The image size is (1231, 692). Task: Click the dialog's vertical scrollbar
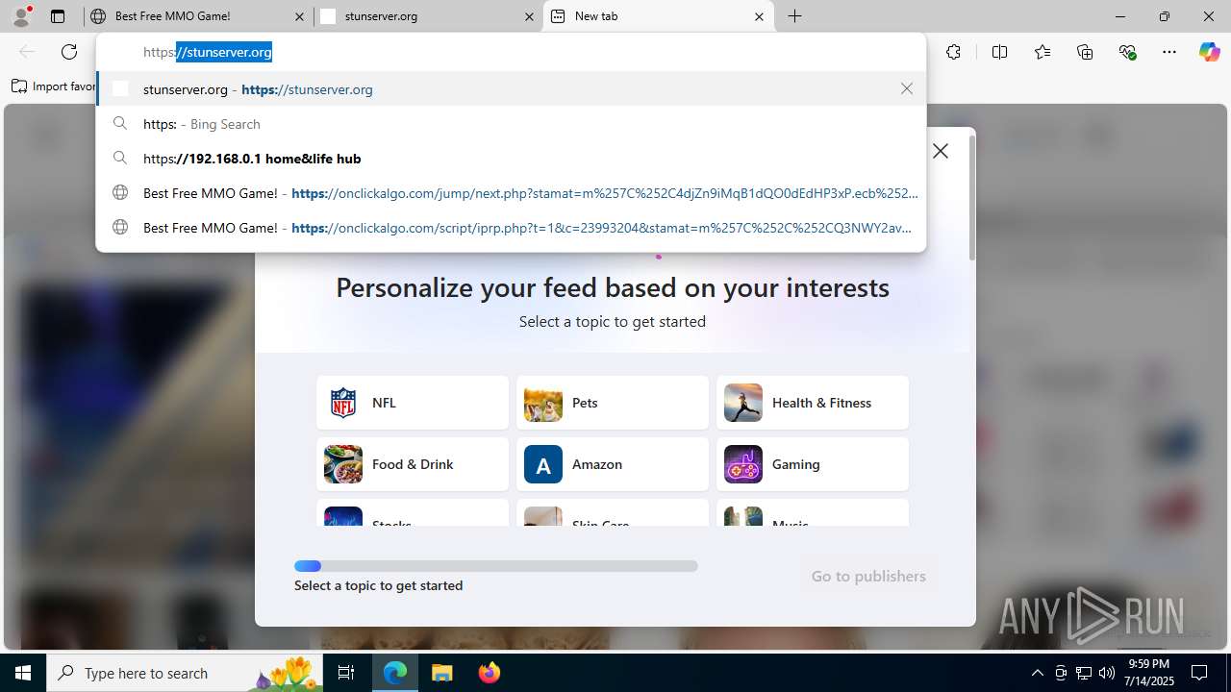pyautogui.click(x=971, y=199)
